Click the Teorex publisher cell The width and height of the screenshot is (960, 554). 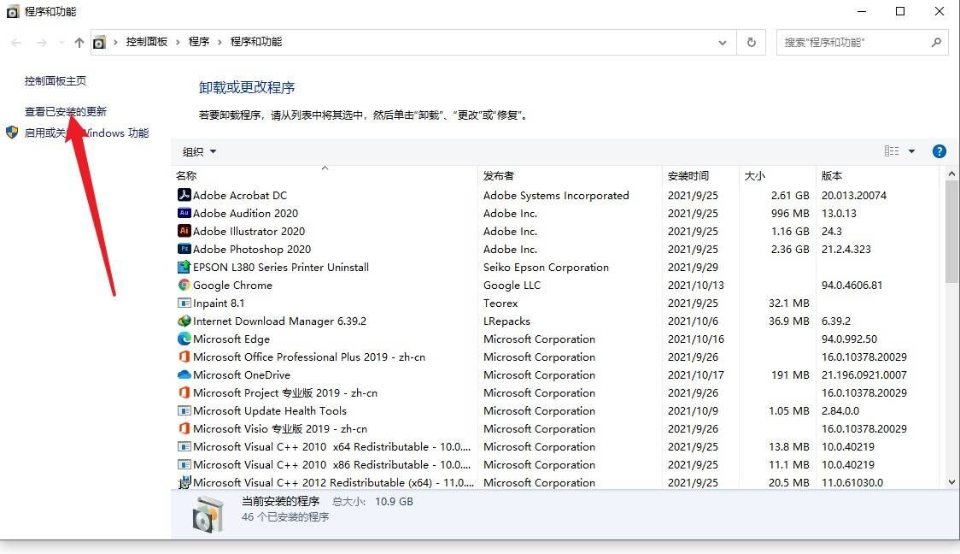click(500, 303)
